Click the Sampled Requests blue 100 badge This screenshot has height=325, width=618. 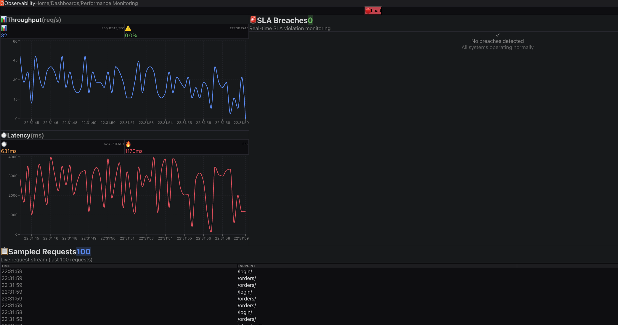84,252
